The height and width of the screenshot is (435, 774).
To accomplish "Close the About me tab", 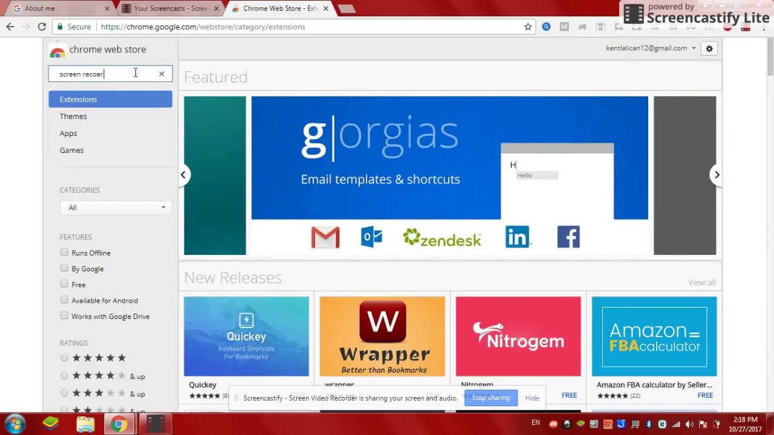I will tap(107, 8).
